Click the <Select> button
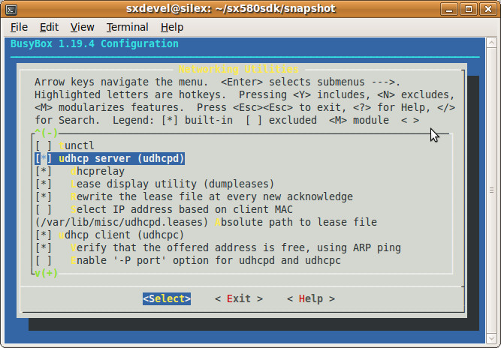501x348 pixels. (x=167, y=299)
